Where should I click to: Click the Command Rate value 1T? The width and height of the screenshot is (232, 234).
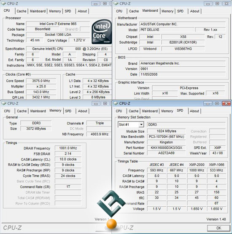click(x=68, y=187)
